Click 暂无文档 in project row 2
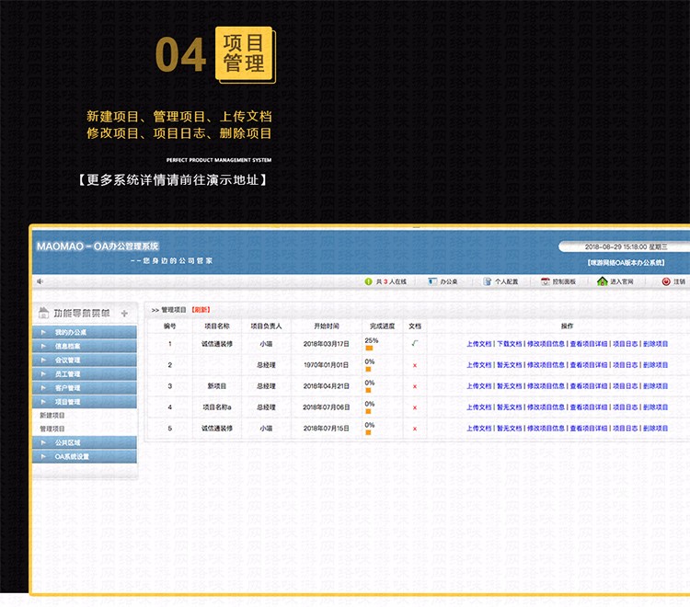The image size is (690, 607). click(509, 364)
